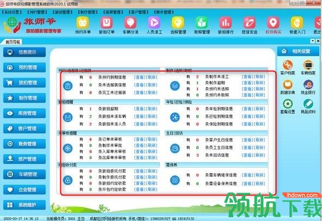This screenshot has height=221, width=322.
Task: Open the 【预约管理】 menu
Action: 37,12
